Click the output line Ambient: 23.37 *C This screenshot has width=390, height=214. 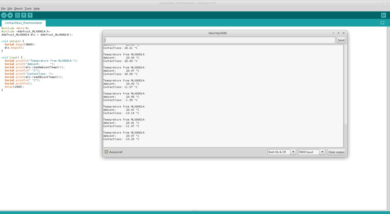click(121, 136)
